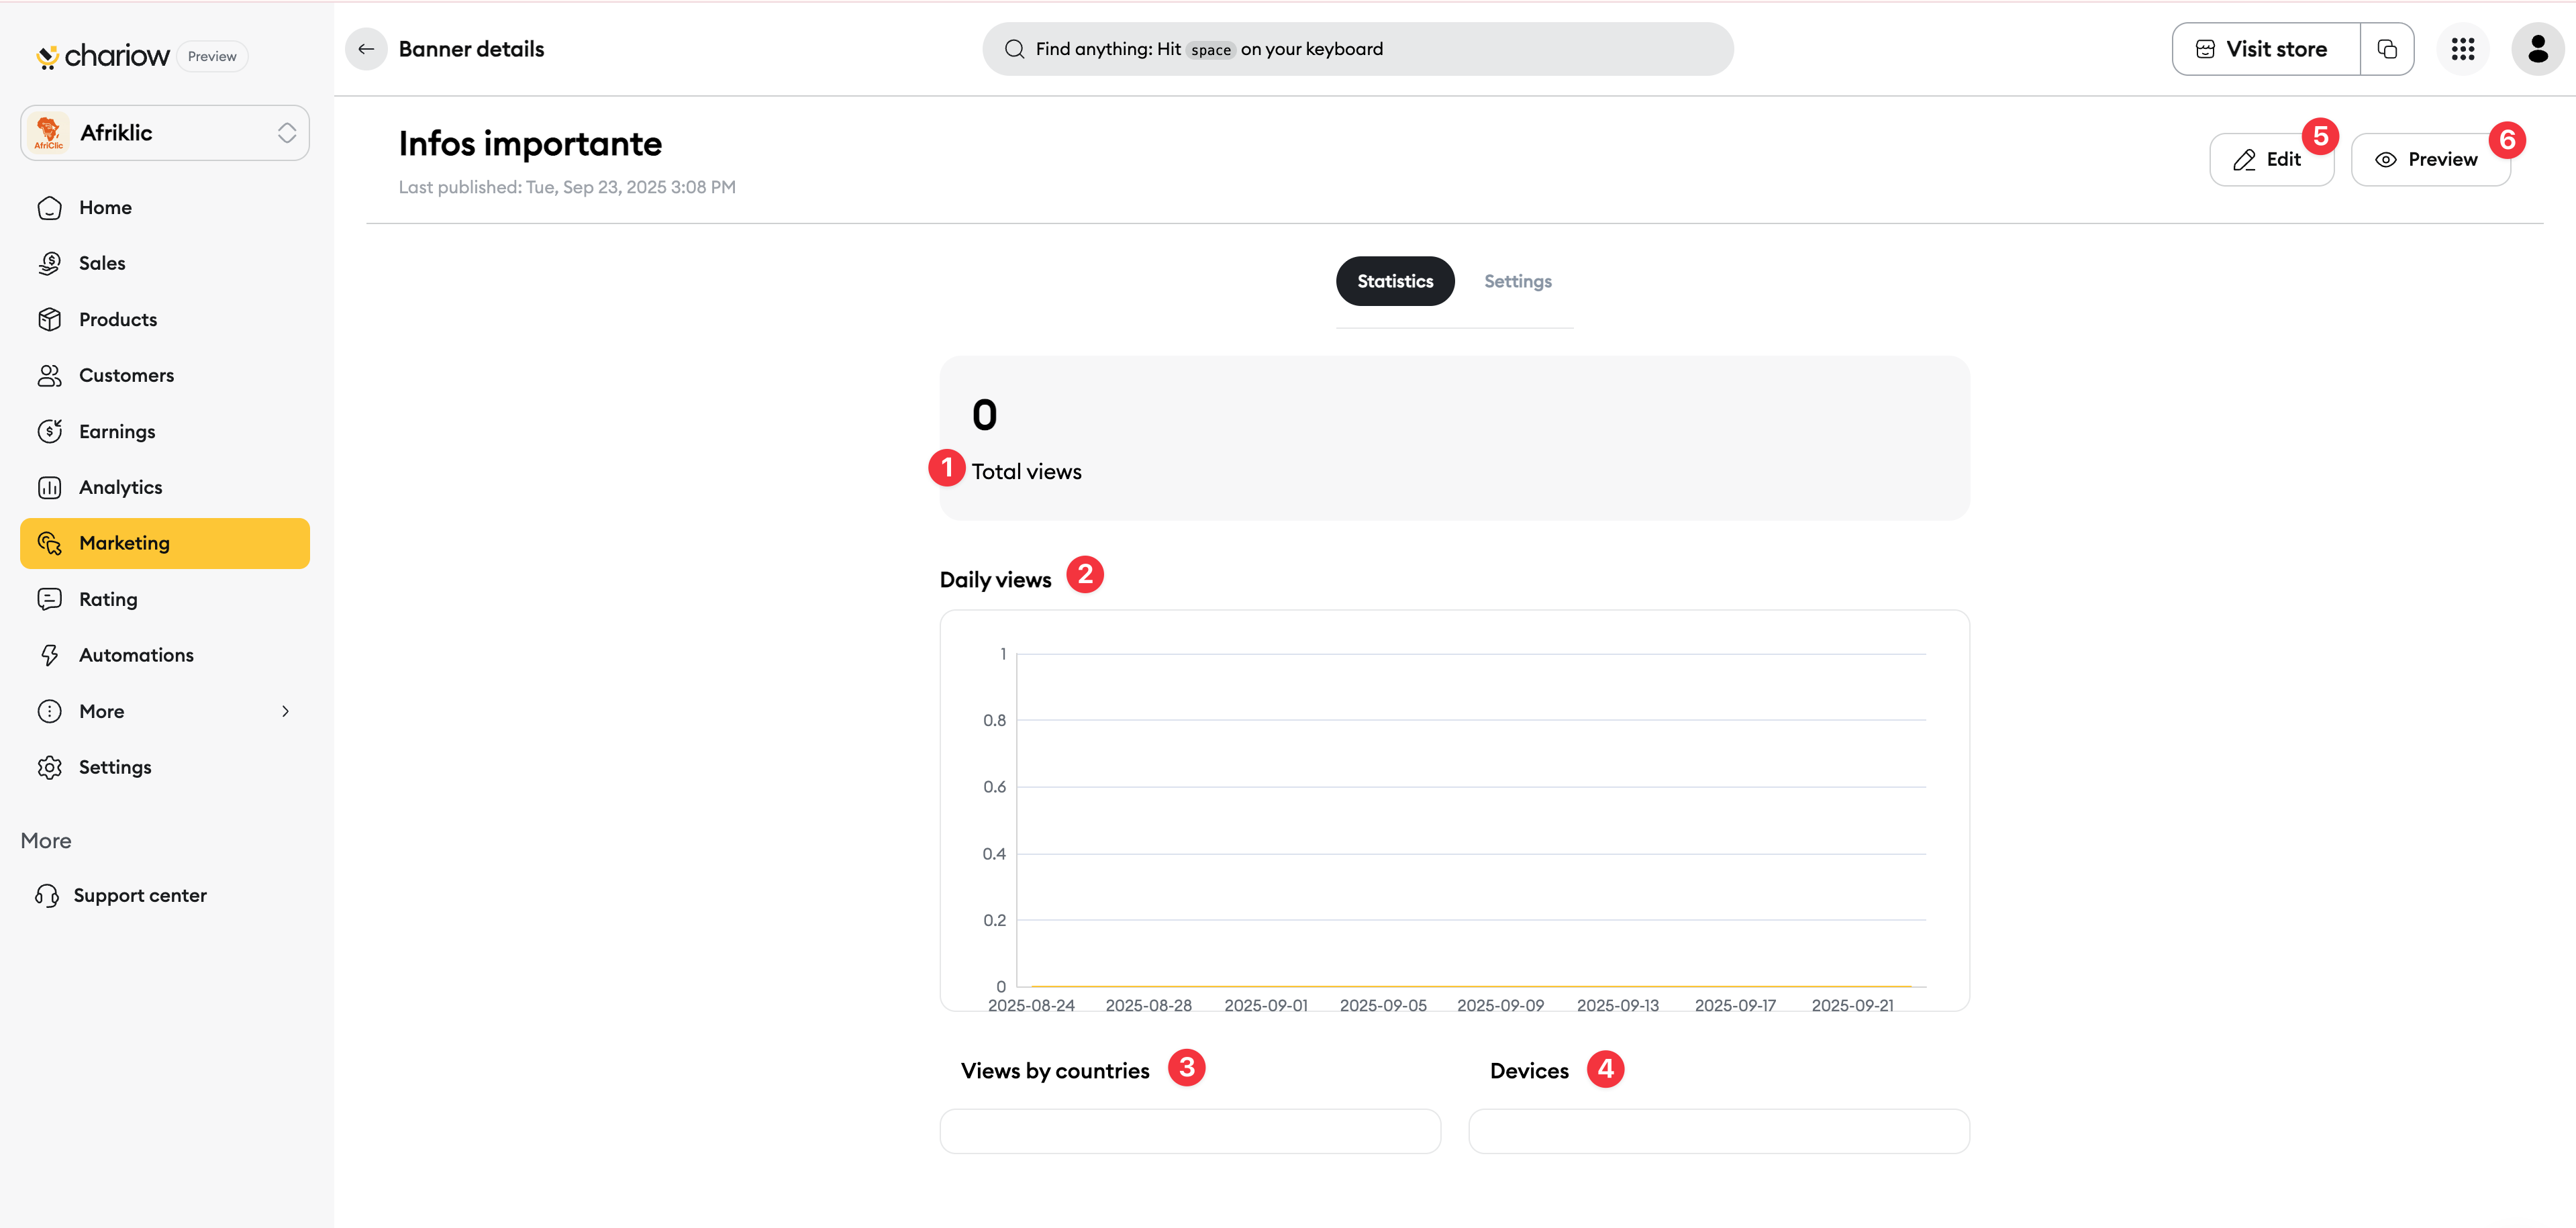The height and width of the screenshot is (1228, 2576).
Task: Open the Rating page
Action: coord(165,600)
